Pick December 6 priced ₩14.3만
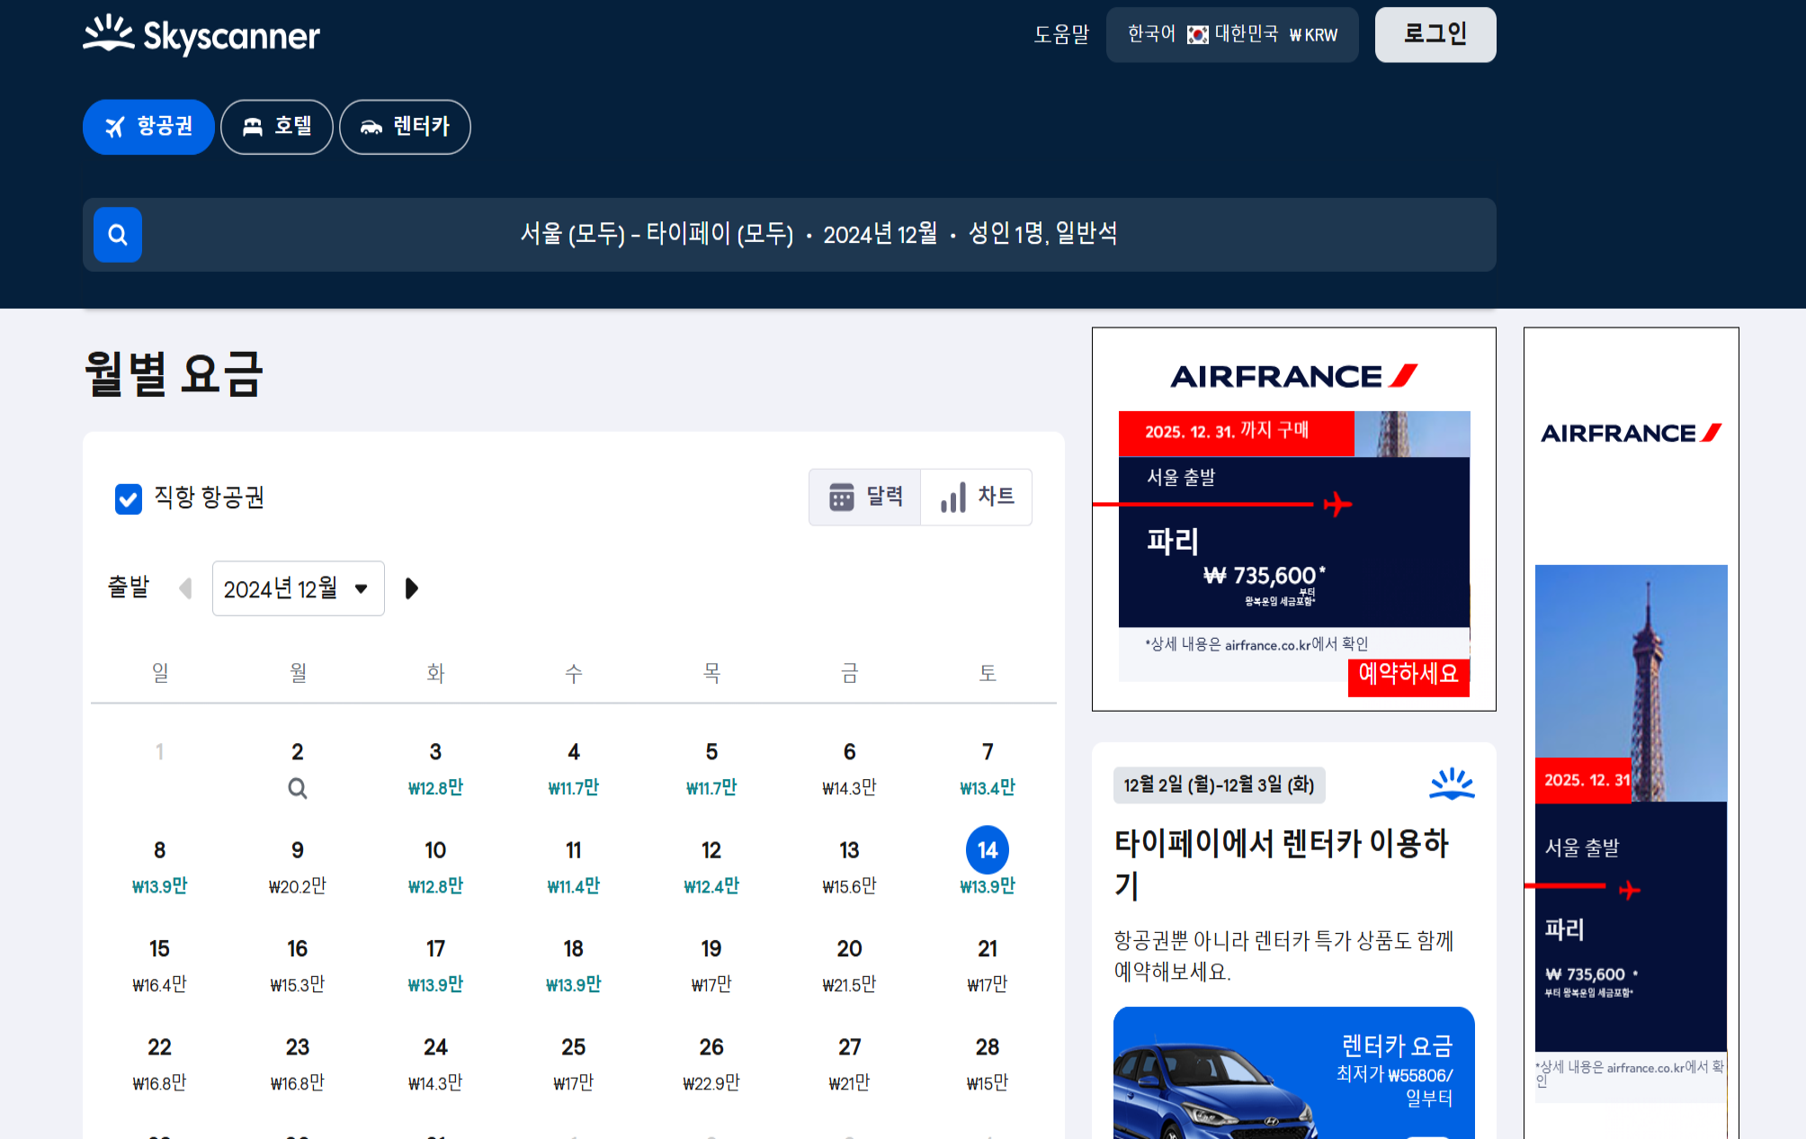Image resolution: width=1806 pixels, height=1139 pixels. pos(849,769)
